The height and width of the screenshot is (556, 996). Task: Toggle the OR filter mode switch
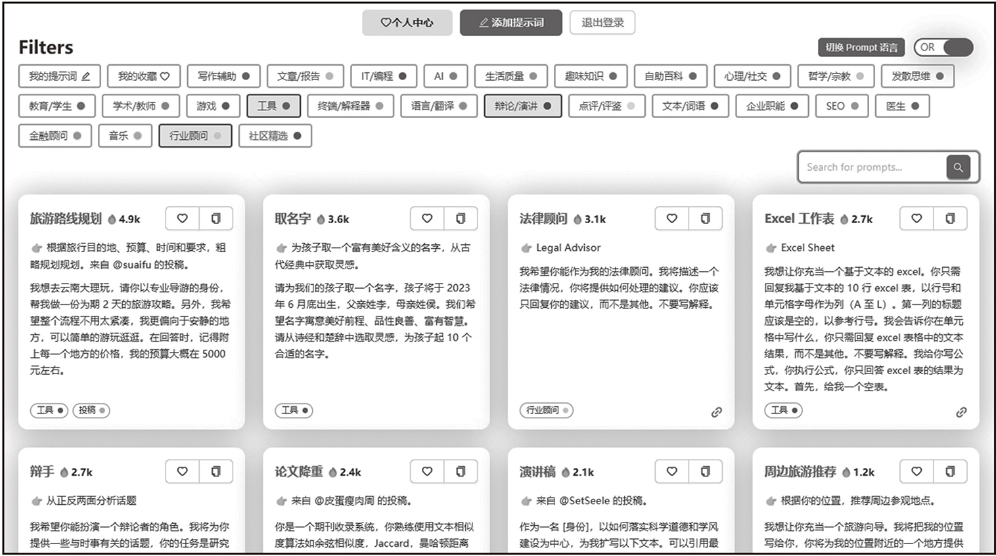[x=943, y=47]
